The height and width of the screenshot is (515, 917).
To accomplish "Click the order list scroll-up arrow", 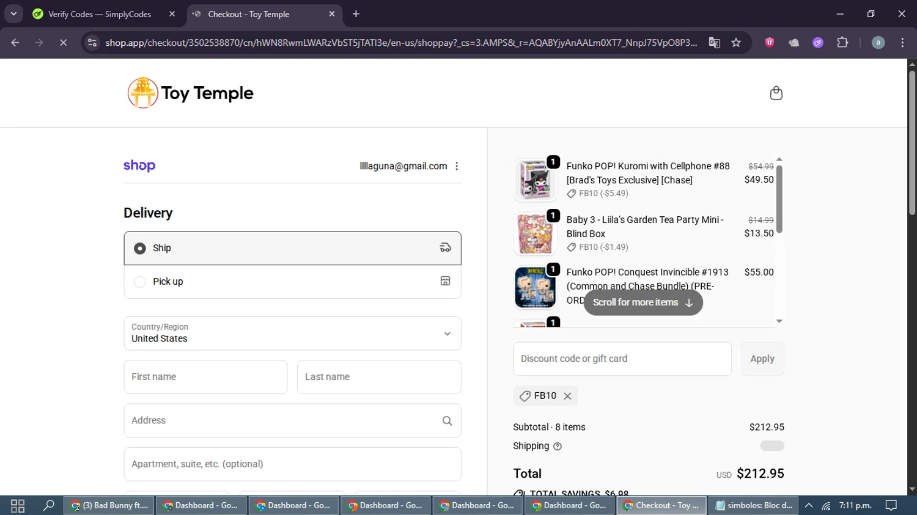I will pyautogui.click(x=779, y=159).
